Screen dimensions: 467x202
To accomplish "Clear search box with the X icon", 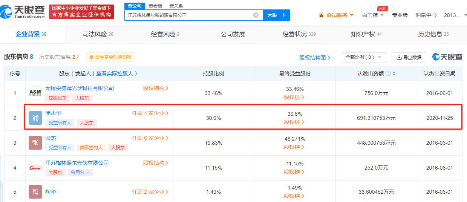I will point(256,15).
